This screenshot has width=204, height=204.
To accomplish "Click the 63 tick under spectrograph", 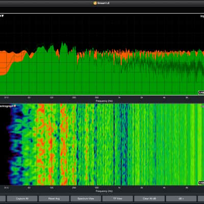I will coord(29,188).
